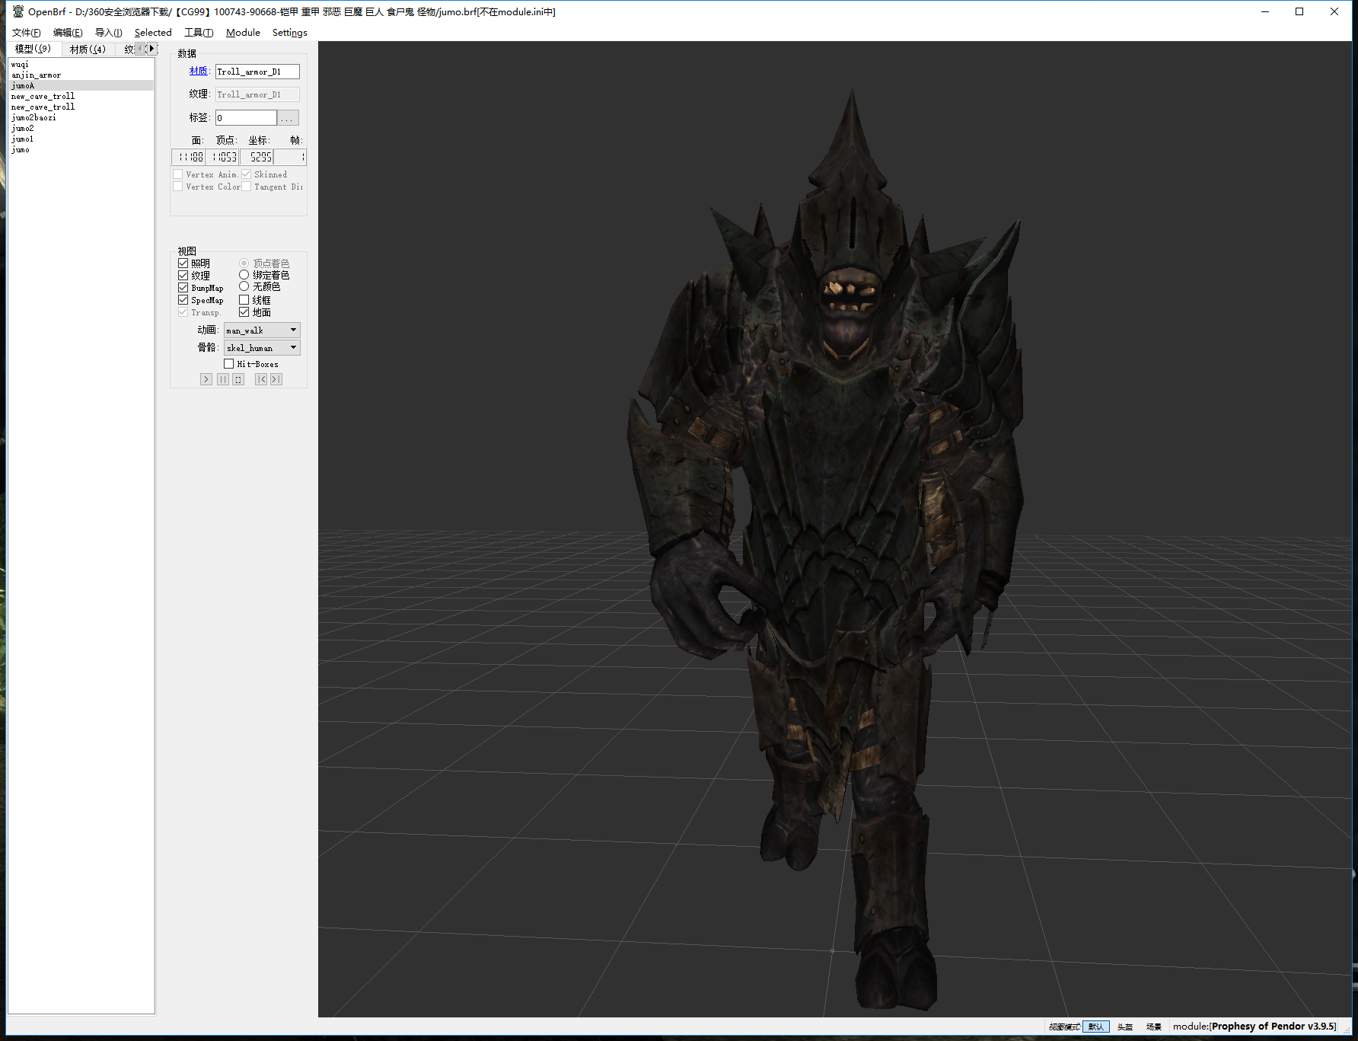Select jumo2baozi in the model list
Viewport: 1358px width, 1041px height.
81,118
